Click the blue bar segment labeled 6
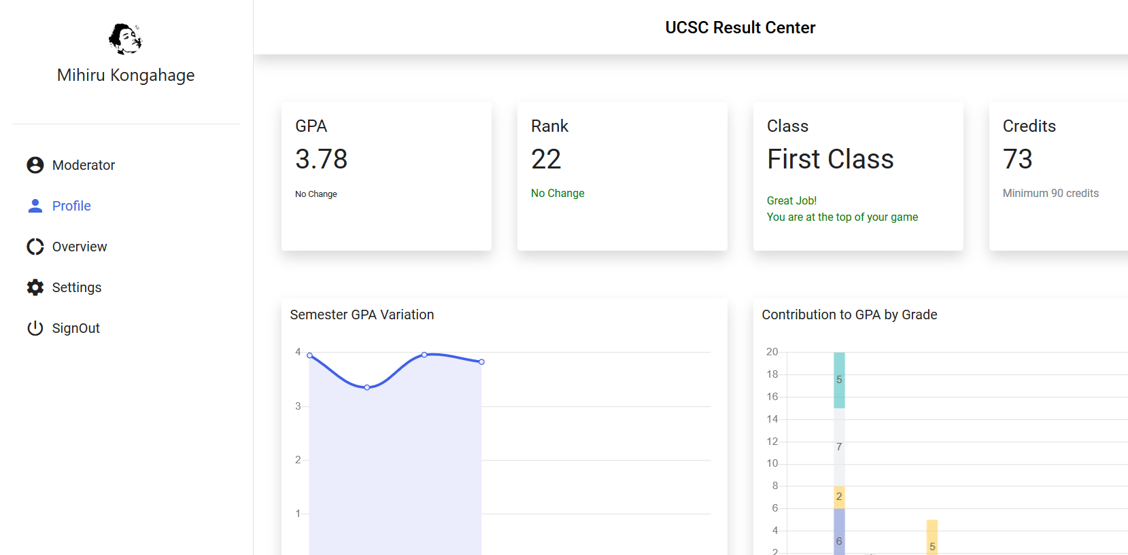 839,532
